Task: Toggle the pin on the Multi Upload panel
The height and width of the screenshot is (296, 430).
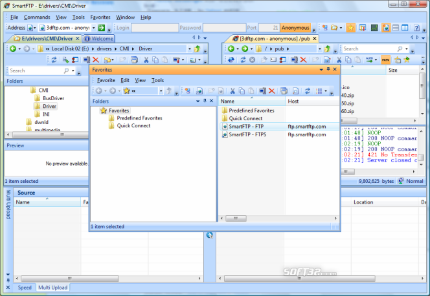Action: (x=8, y=280)
